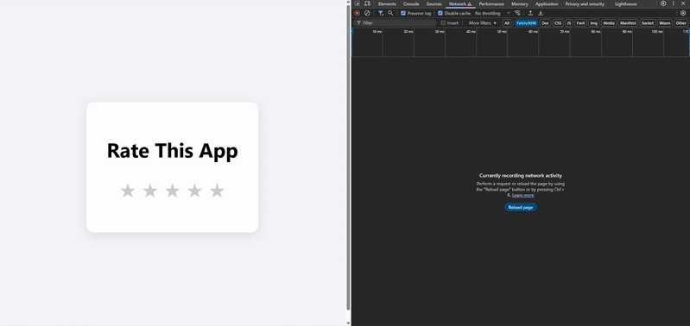Viewport: 690px width, 326px height.
Task: Select the Network tab
Action: click(x=459, y=4)
